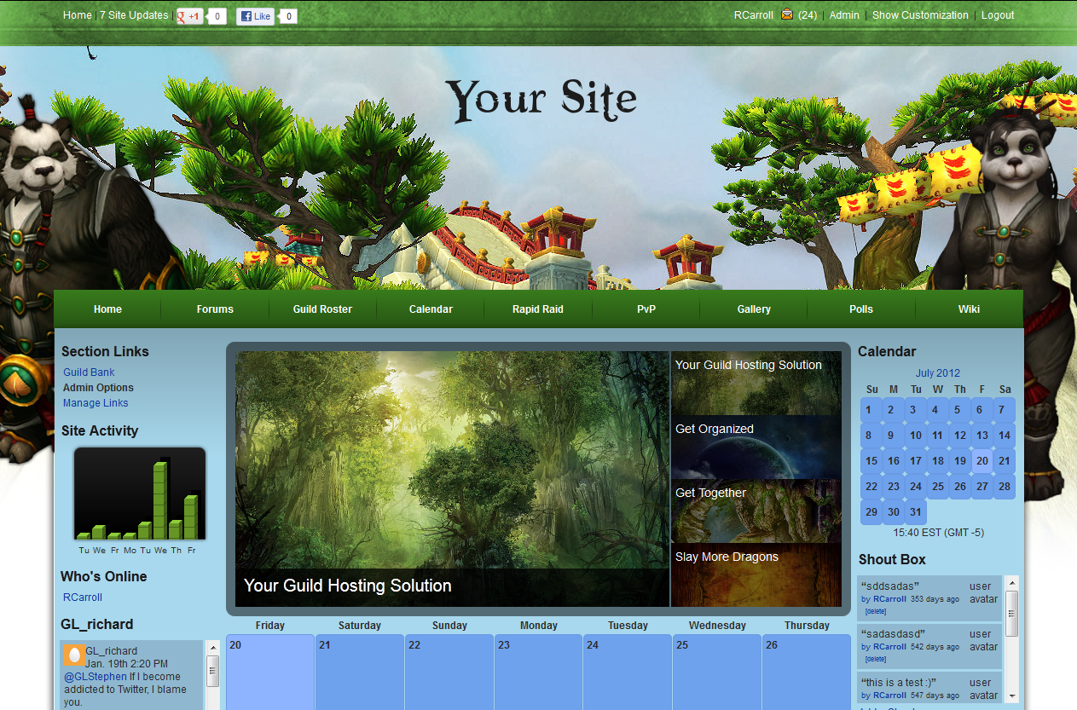Click user avatar beside "sddsadas" shout
The image size is (1077, 710).
pos(983,592)
